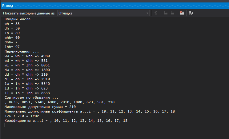Click the line 'dw = dh * whh => 1800'
Viewport: 229px width, 139px height.
27,70
